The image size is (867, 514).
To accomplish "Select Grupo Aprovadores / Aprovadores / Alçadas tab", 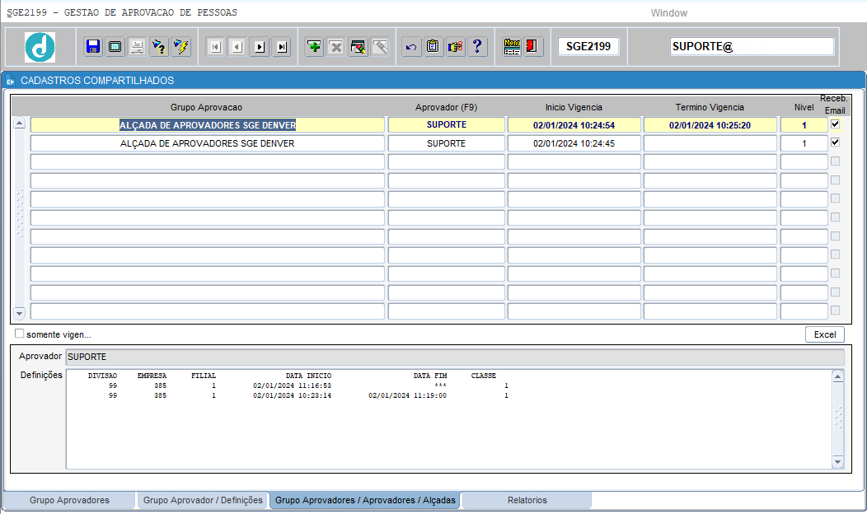I will click(x=365, y=500).
